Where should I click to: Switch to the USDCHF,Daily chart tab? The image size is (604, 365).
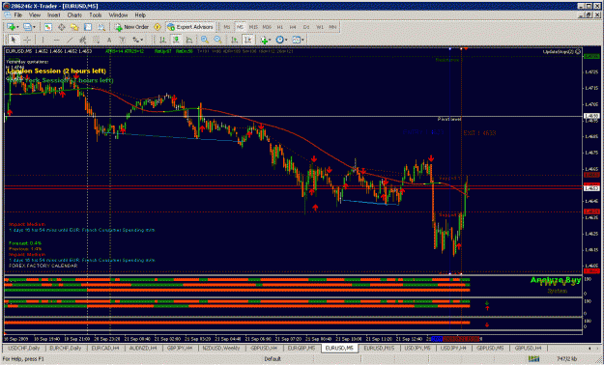pyautogui.click(x=24, y=348)
